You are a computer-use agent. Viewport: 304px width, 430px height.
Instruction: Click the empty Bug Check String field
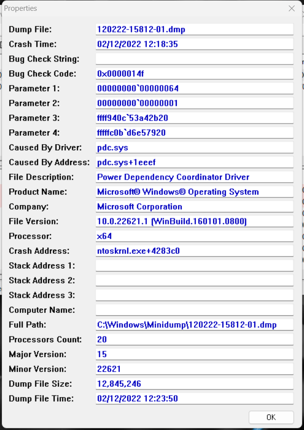pyautogui.click(x=194, y=59)
